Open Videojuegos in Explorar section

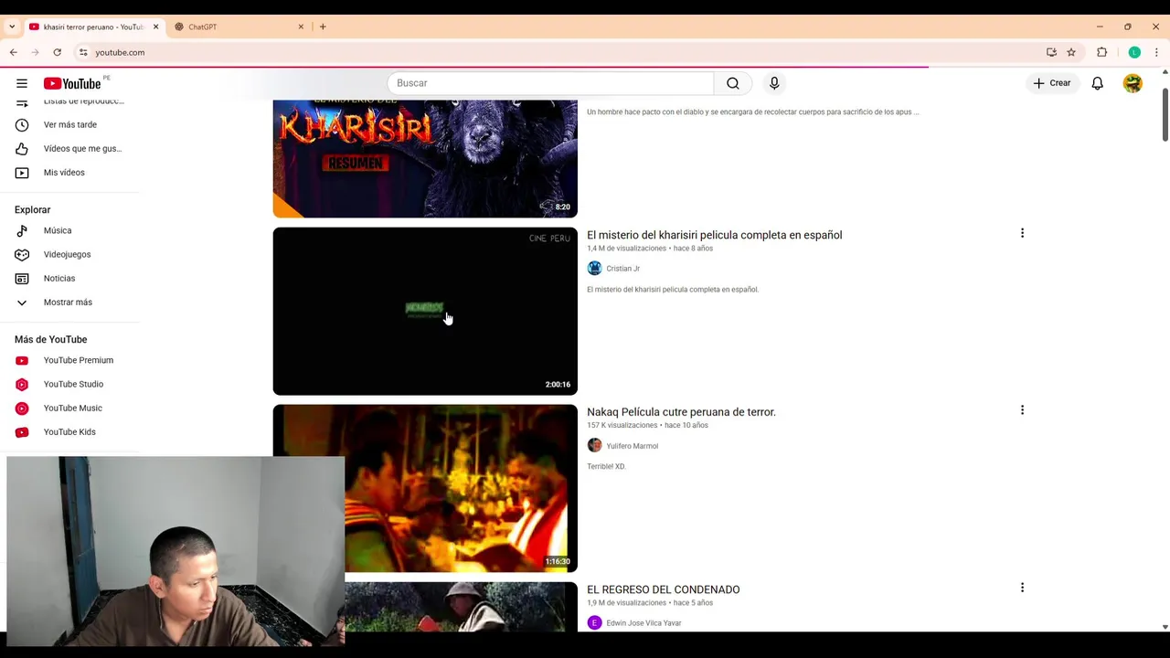pos(69,254)
